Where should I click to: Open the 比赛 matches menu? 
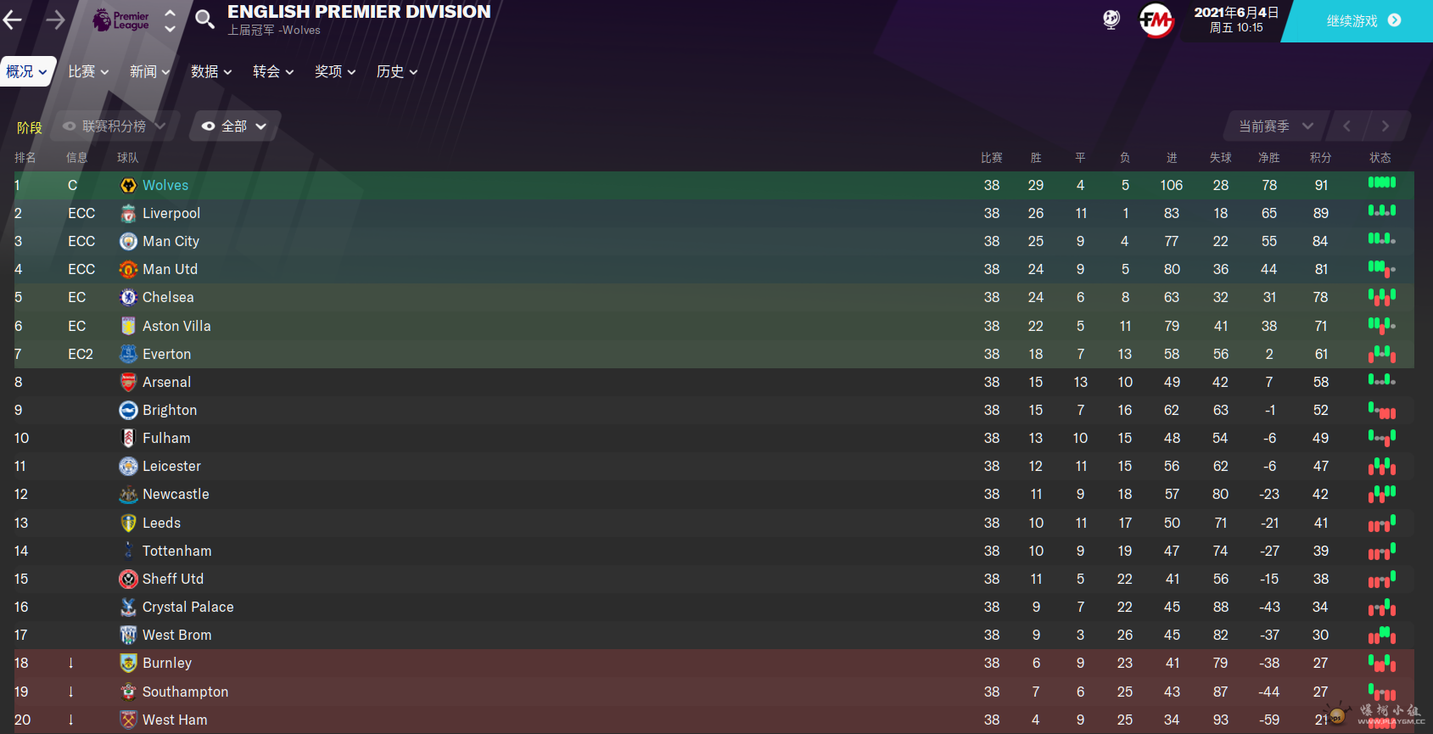point(88,72)
